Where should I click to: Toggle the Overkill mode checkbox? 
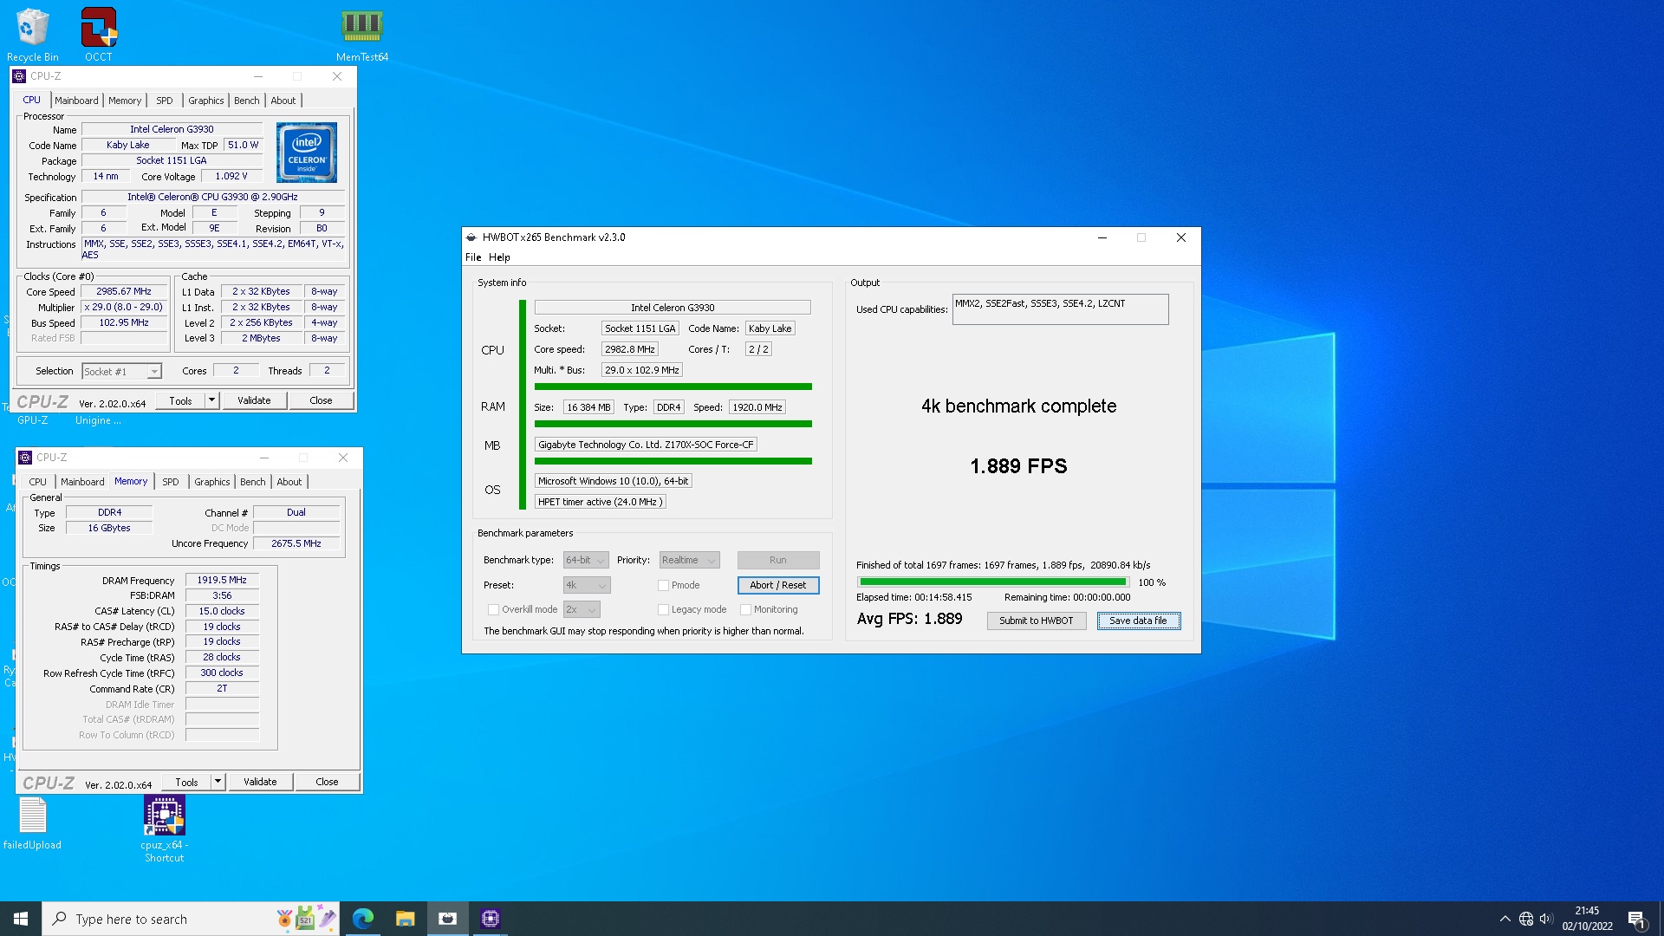point(493,610)
